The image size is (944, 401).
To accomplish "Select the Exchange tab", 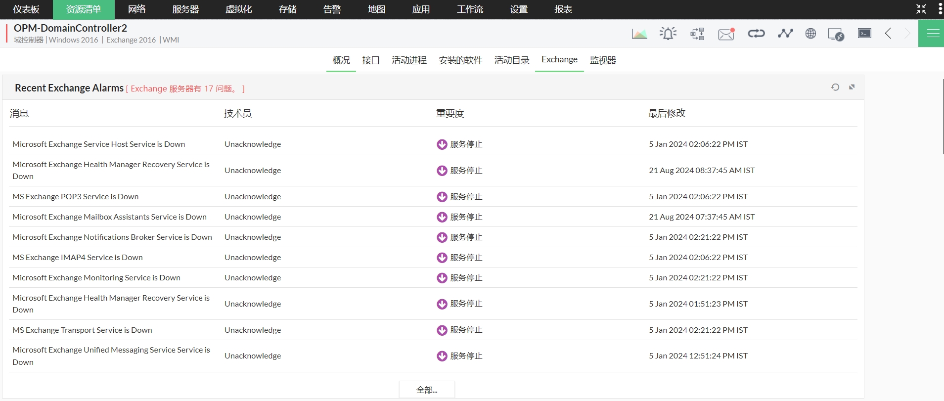I will 559,60.
